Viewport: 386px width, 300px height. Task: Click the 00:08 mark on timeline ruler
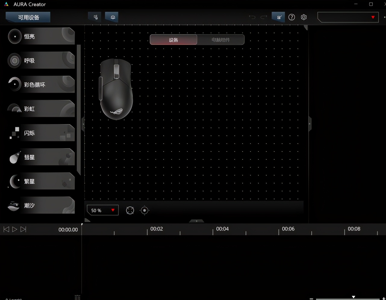click(354, 229)
